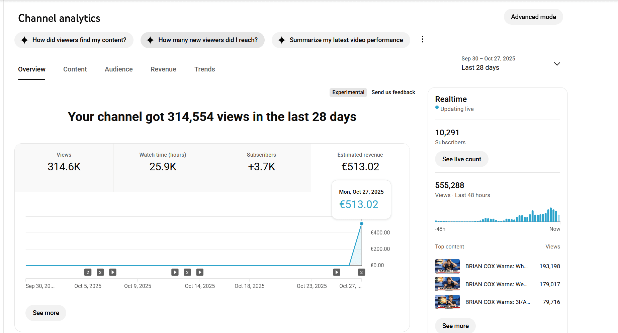Open the three-dot overflow menu beside suggestion chips
The width and height of the screenshot is (618, 333).
point(422,39)
